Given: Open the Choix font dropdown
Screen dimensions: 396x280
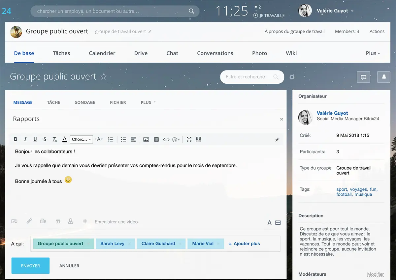Looking at the screenshot, I should tap(81, 139).
